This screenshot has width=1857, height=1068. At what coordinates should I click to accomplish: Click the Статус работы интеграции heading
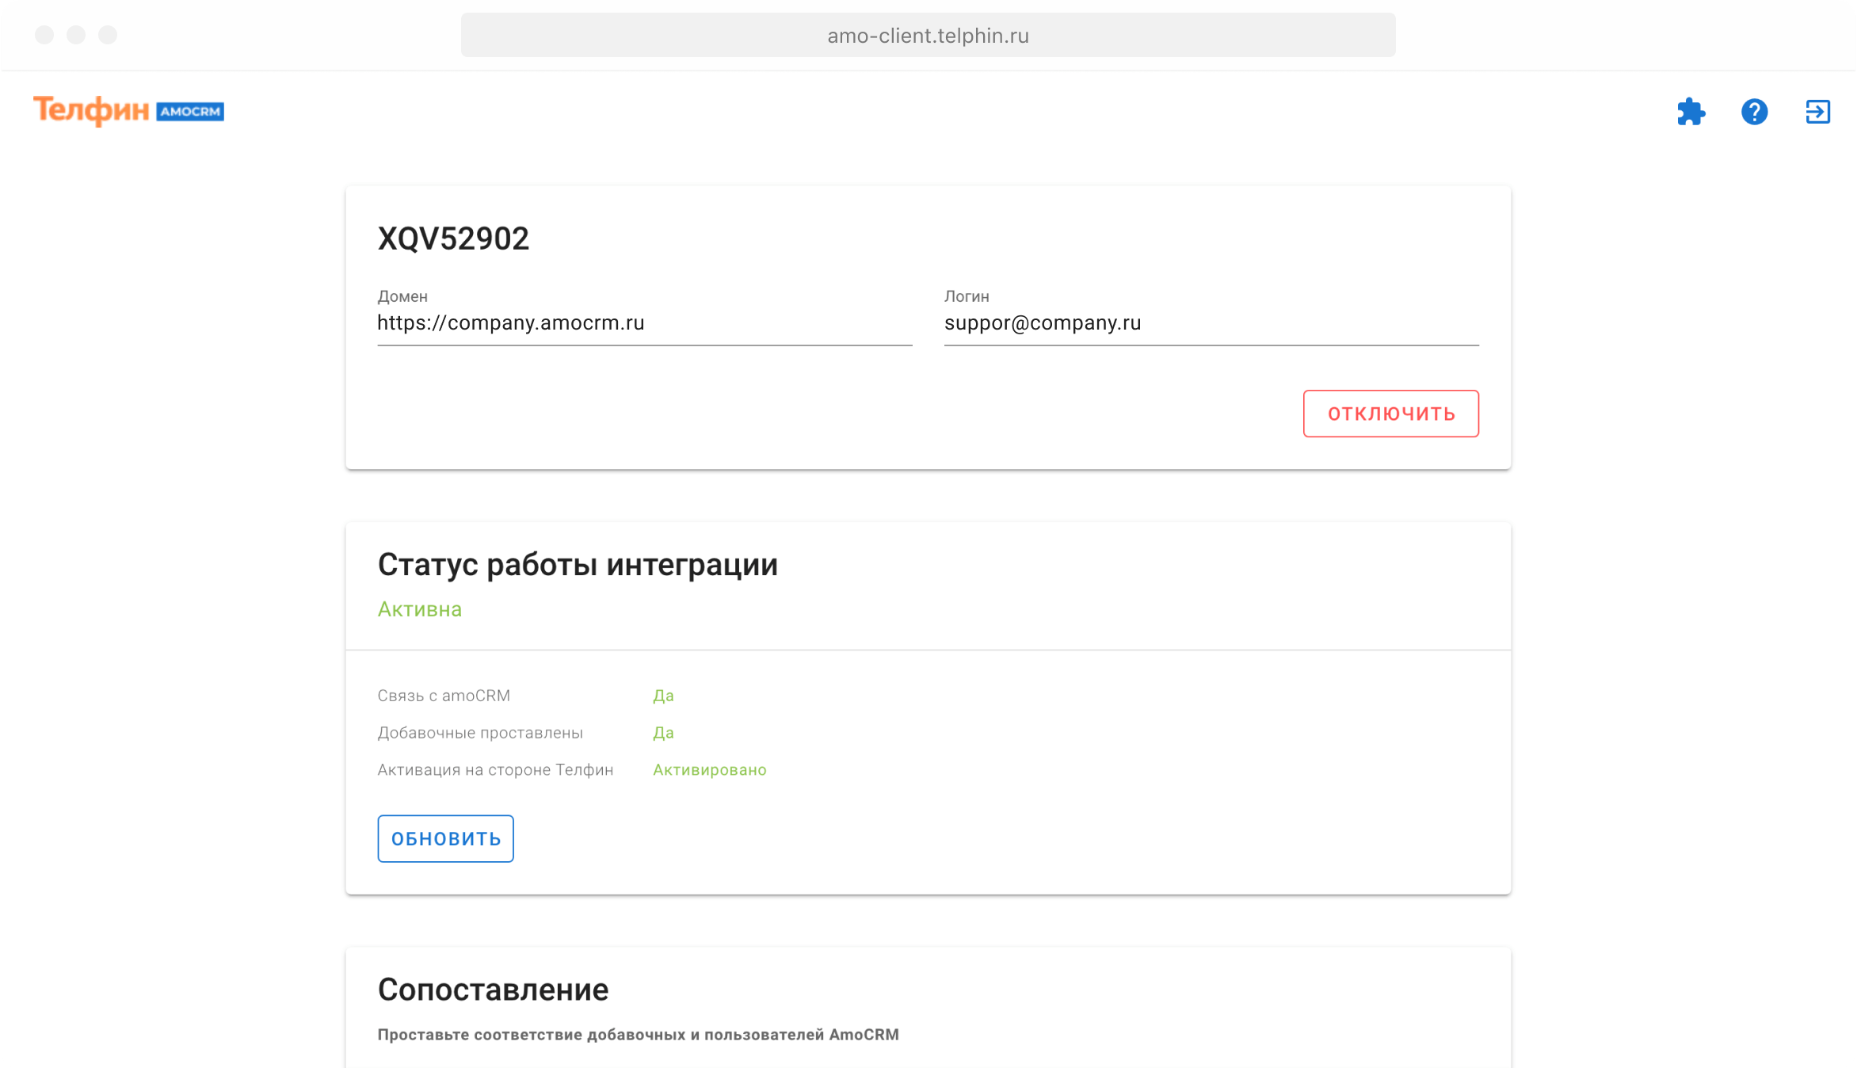coord(578,565)
